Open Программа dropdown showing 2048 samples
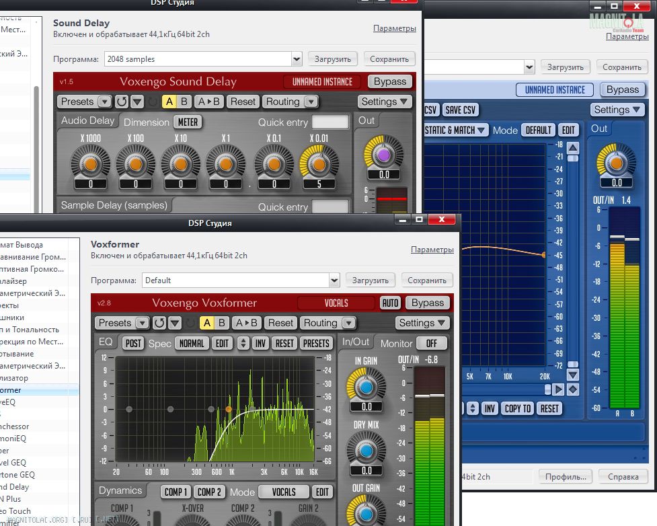The height and width of the screenshot is (526, 657). pos(203,59)
